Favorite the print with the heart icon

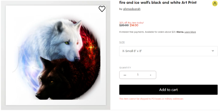click(x=102, y=9)
